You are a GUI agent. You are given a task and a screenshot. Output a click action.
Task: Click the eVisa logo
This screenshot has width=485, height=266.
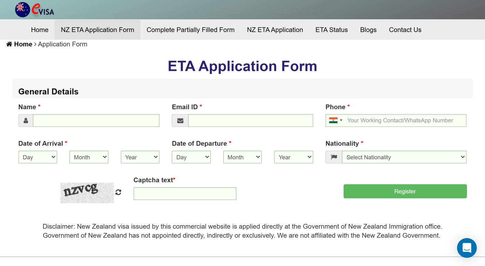pos(35,9)
